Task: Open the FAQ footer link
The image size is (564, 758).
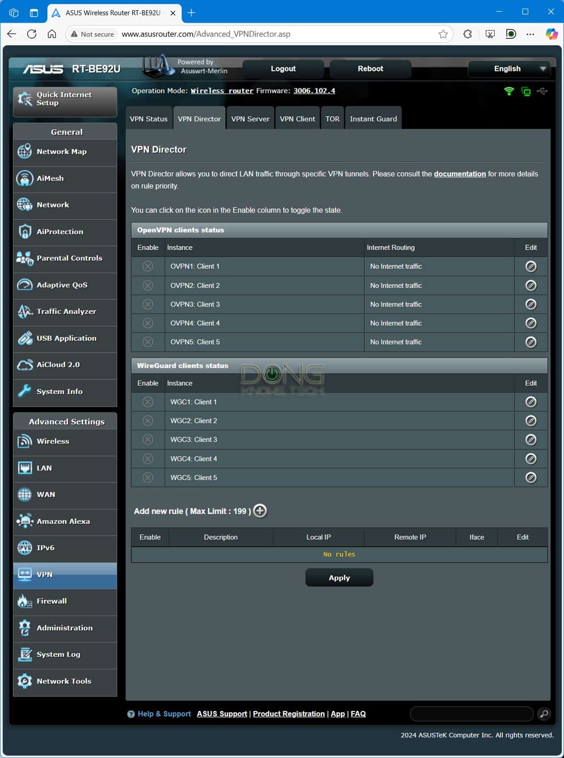Action: pos(358,714)
